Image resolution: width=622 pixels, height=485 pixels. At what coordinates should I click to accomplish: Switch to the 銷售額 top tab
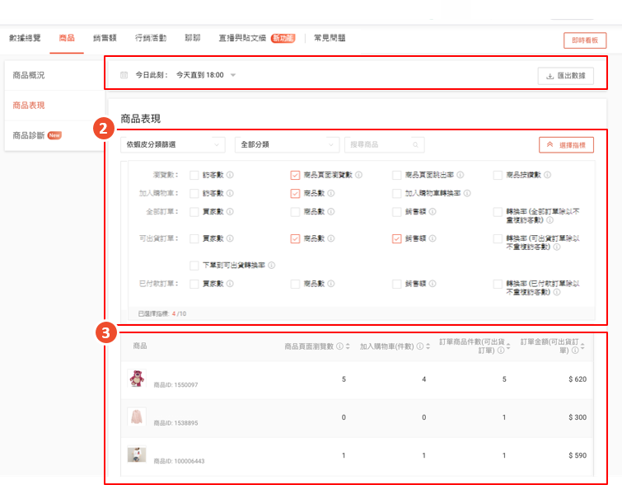tap(105, 38)
